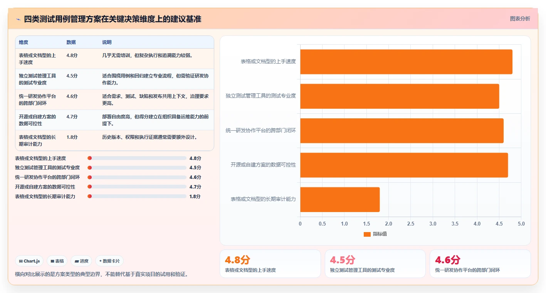
Task: Click the x-axis label 5.0
Action: point(521,224)
